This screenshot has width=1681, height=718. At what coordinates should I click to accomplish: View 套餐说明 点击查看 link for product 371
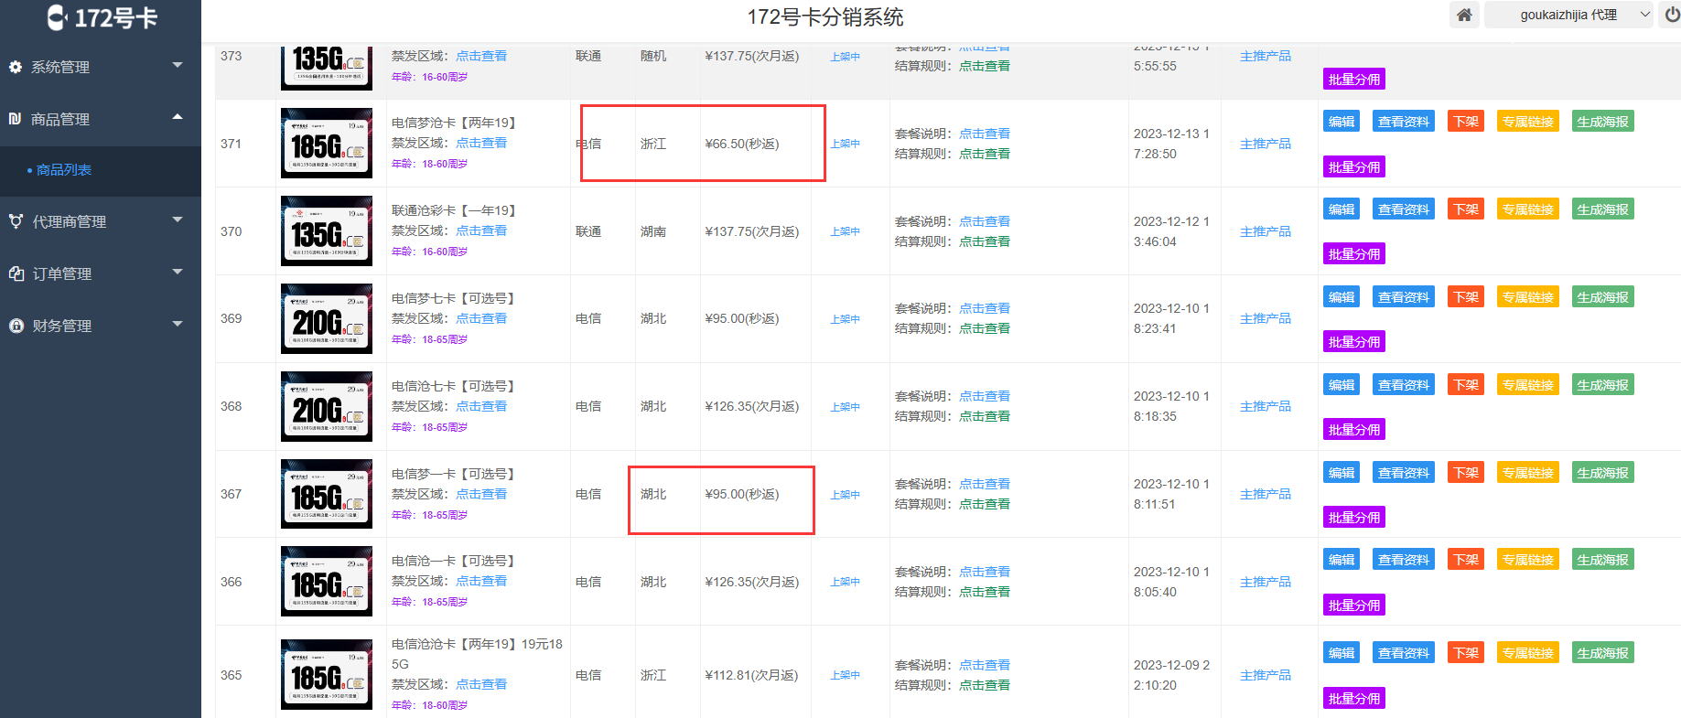pyautogui.click(x=985, y=134)
